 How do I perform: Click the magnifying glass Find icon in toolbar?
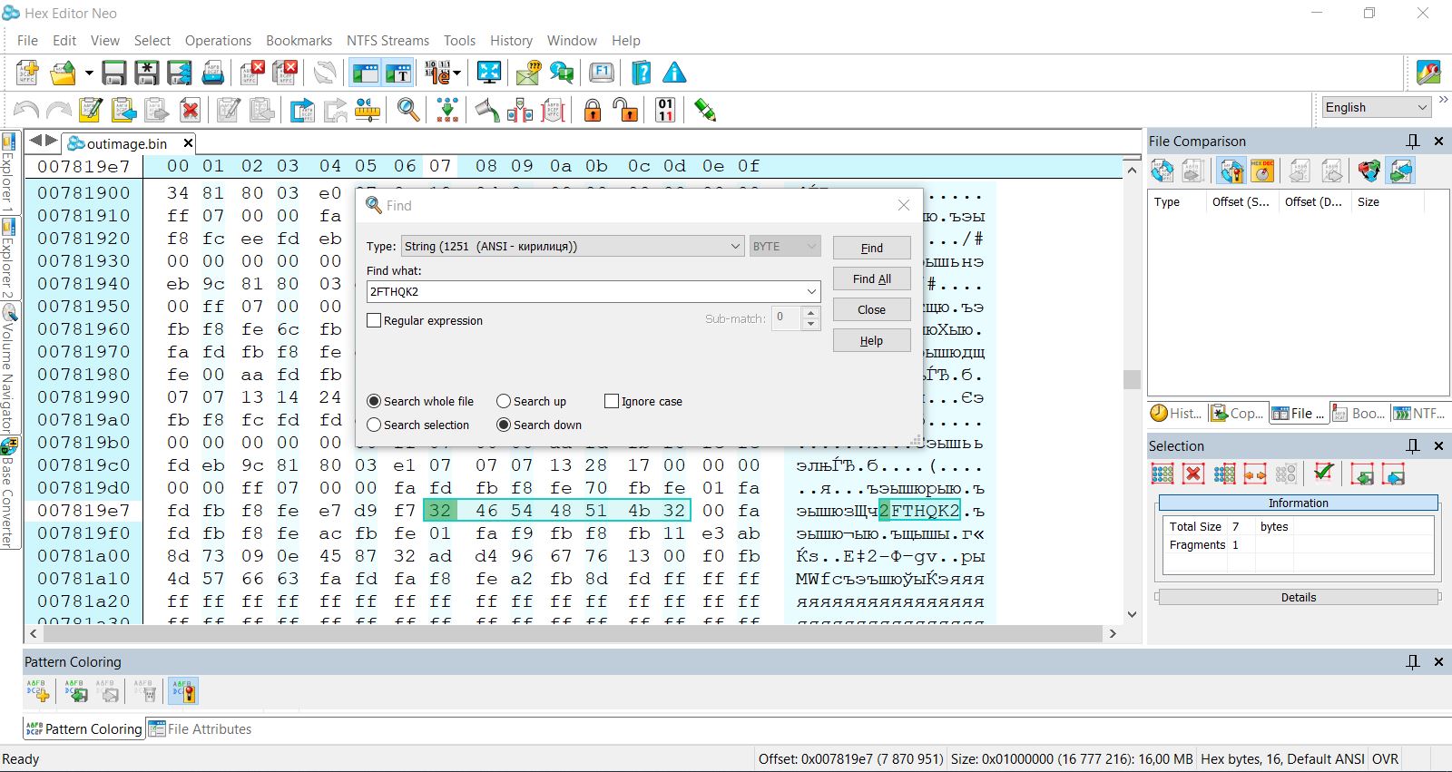tap(408, 111)
